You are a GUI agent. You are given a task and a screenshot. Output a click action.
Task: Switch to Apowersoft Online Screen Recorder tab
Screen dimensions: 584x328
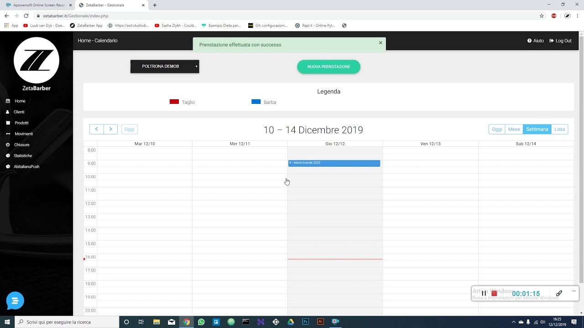(x=39, y=5)
